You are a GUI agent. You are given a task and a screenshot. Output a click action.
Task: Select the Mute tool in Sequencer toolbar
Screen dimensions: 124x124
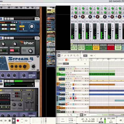tap(71, 55)
